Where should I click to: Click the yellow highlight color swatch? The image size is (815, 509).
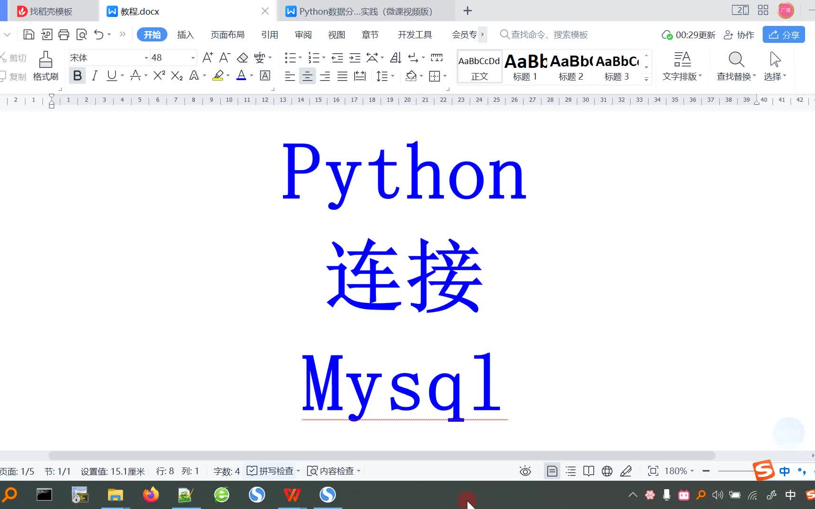tap(218, 75)
